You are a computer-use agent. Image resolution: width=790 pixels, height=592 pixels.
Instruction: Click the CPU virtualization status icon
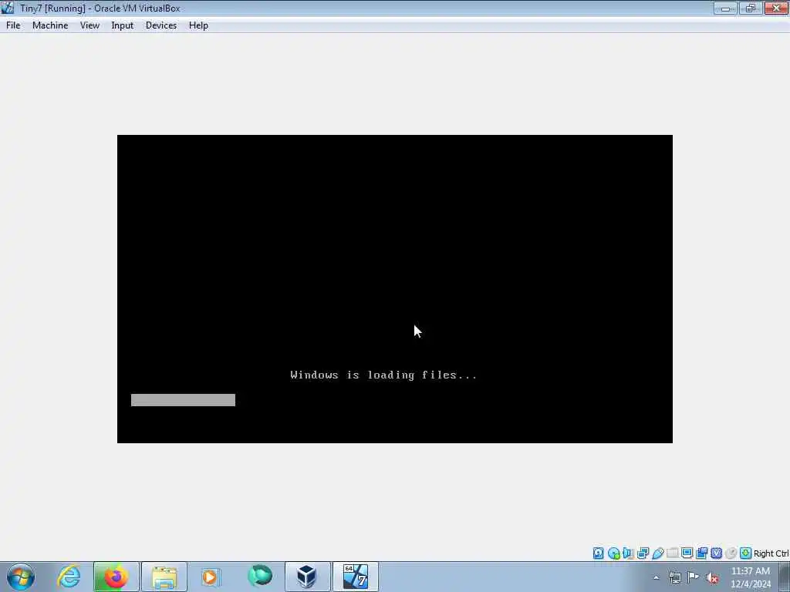717,553
